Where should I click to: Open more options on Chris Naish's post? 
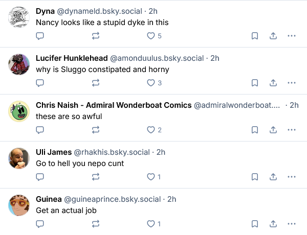coord(292,130)
